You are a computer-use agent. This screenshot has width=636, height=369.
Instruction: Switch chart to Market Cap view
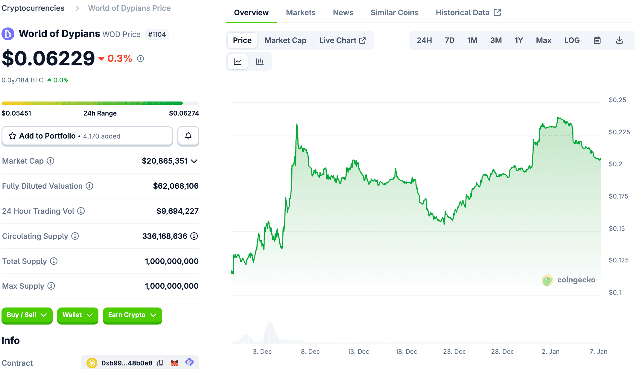pyautogui.click(x=285, y=40)
